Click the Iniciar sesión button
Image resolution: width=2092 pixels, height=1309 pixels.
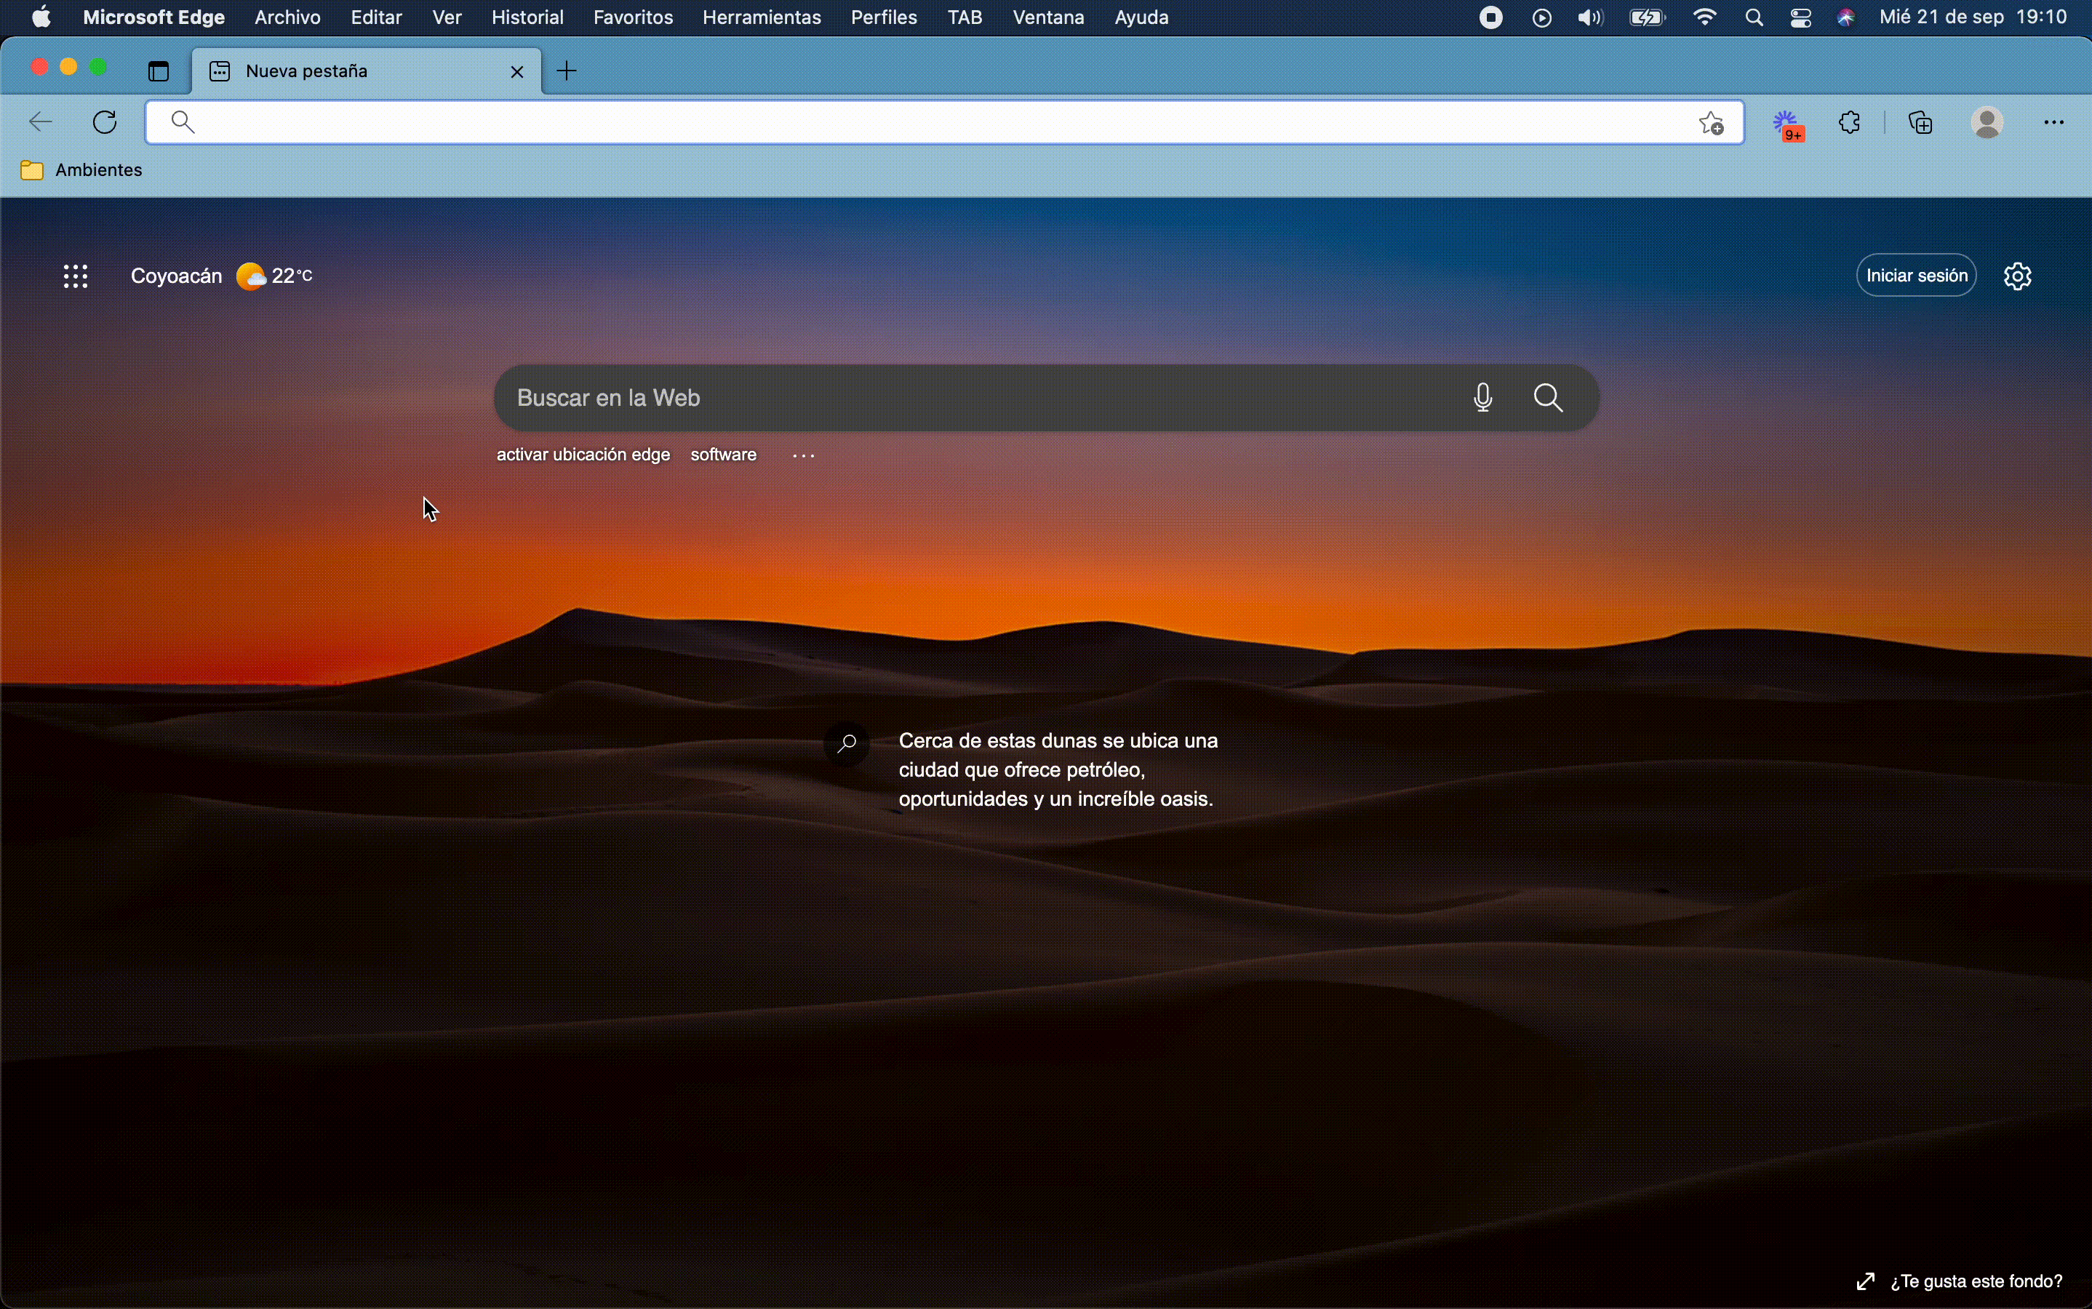[1918, 276]
